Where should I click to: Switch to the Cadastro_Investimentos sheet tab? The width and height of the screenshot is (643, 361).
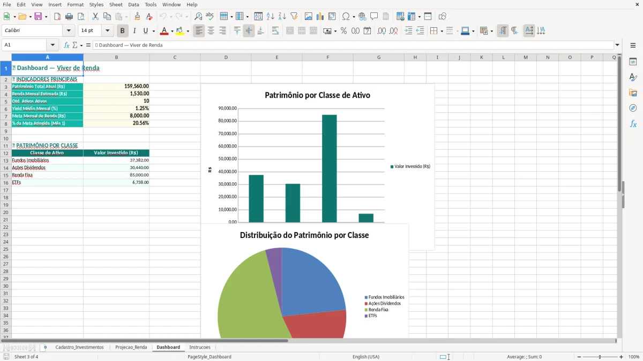click(x=79, y=347)
